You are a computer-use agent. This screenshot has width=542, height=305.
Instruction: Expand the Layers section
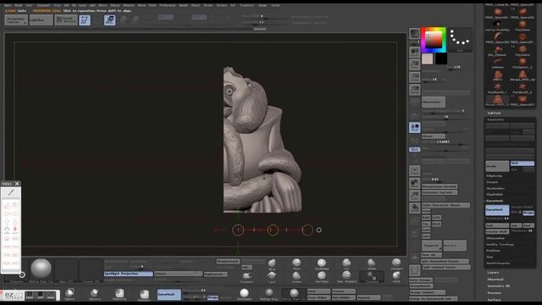coord(493,273)
